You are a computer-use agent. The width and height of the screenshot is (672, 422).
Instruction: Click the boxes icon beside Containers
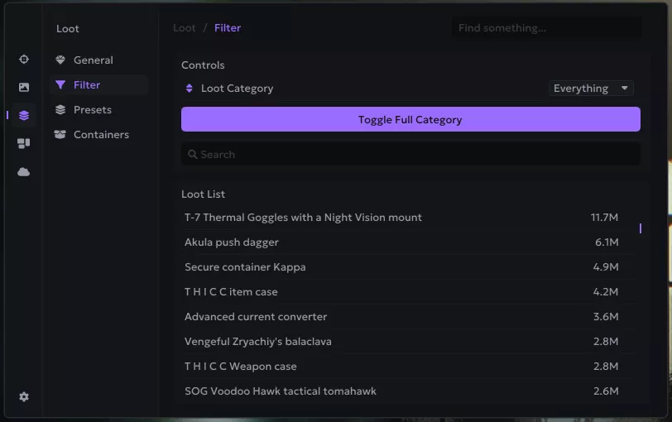(60, 135)
